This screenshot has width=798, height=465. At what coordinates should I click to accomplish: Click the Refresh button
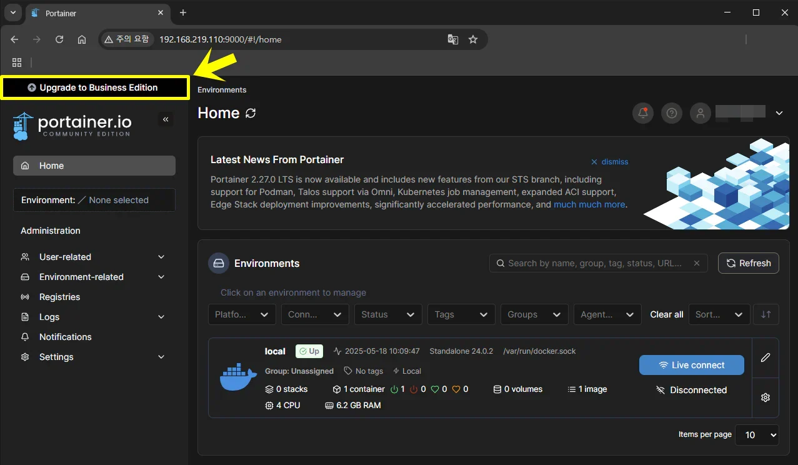click(749, 263)
